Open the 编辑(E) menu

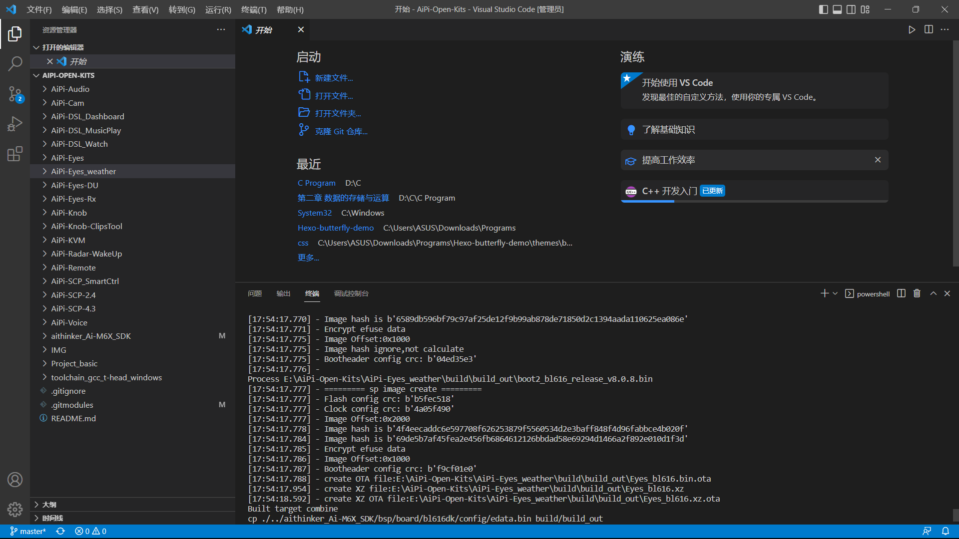[x=74, y=9]
